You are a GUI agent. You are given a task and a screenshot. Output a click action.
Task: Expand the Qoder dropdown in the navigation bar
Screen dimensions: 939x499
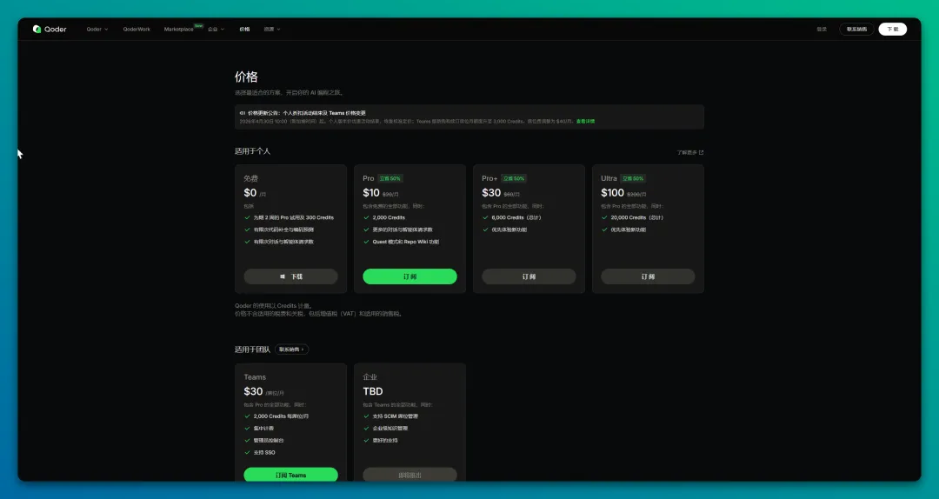point(97,29)
